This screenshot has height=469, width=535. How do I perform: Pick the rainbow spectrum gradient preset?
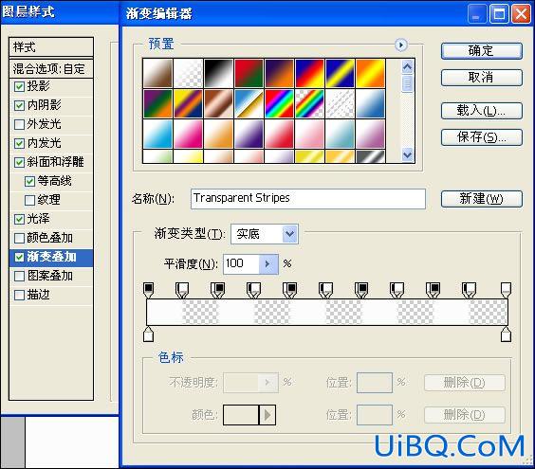(x=279, y=103)
